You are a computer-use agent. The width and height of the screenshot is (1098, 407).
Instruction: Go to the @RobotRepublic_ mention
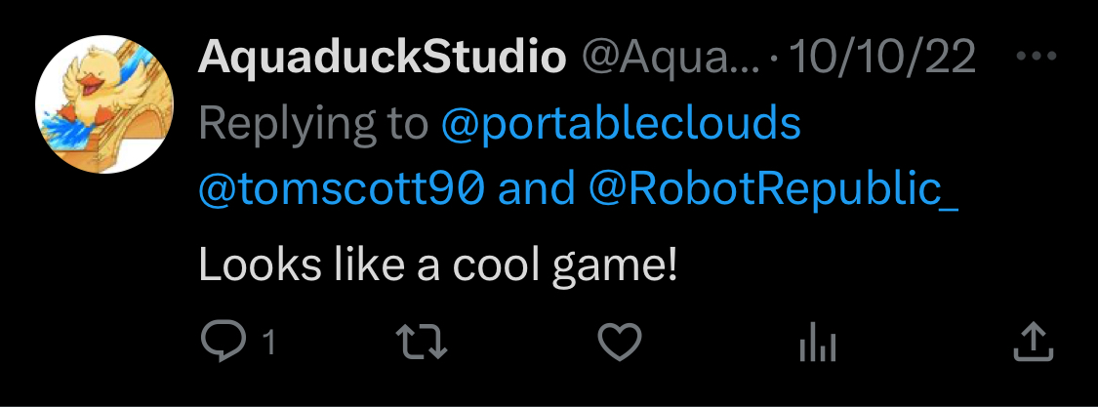774,189
